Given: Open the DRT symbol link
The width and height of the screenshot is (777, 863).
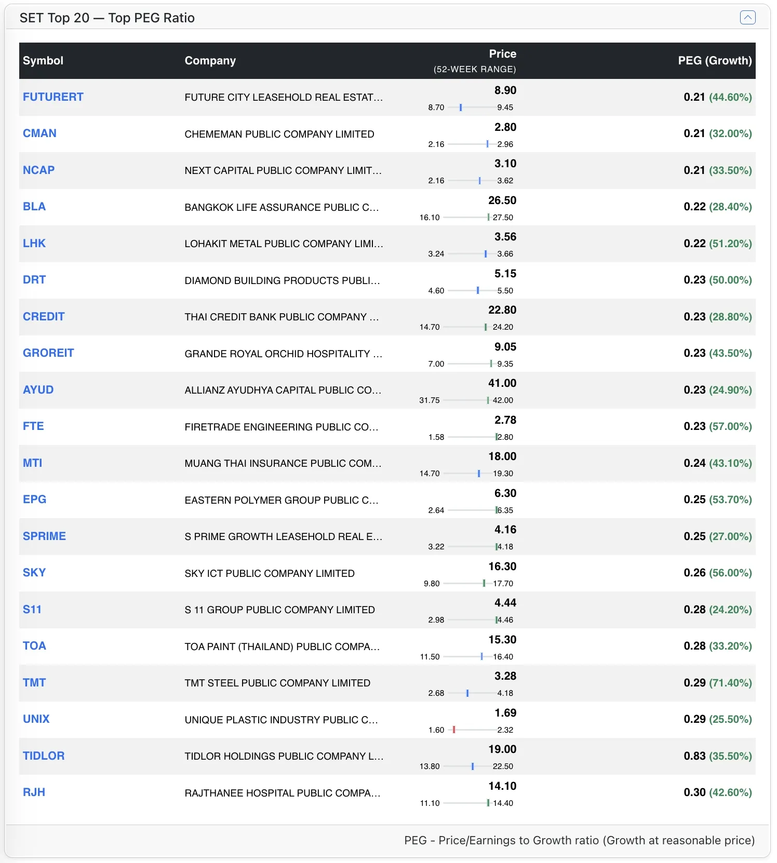Looking at the screenshot, I should pyautogui.click(x=34, y=280).
